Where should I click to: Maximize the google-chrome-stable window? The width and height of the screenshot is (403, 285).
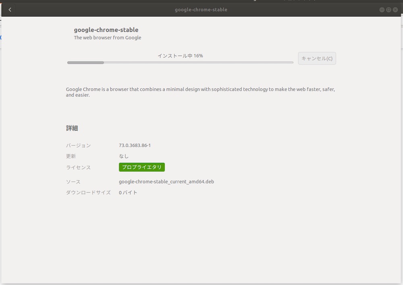pos(388,10)
